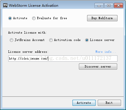Minimize the License Activation window
The height and width of the screenshot is (110, 126).
[99, 6]
